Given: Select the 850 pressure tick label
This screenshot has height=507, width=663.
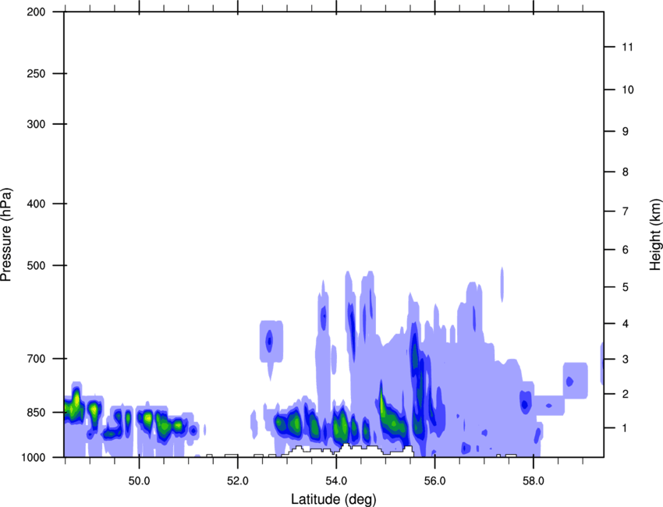Looking at the screenshot, I should (37, 413).
